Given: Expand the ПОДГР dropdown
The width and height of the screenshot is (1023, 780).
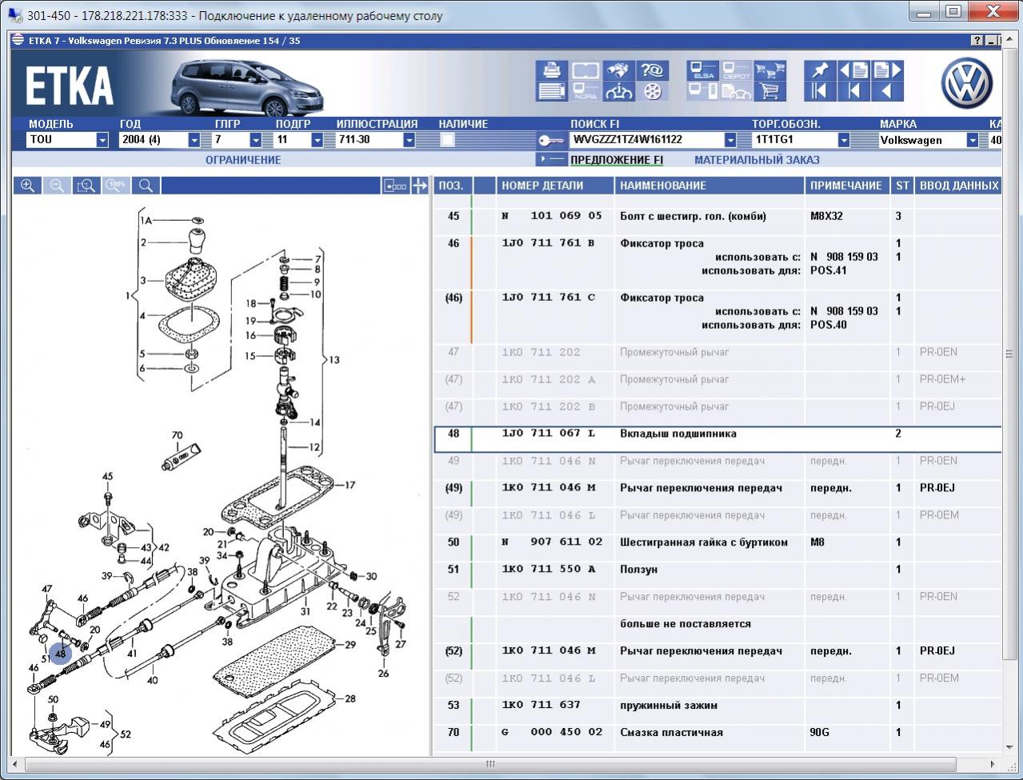Looking at the screenshot, I should (318, 140).
